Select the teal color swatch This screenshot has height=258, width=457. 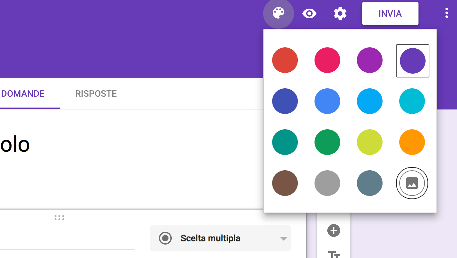coord(285,142)
